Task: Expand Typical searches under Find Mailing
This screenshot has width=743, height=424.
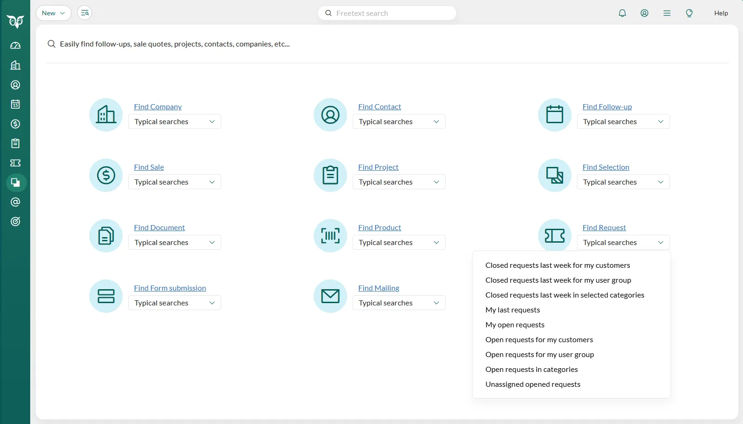Action: pos(399,303)
